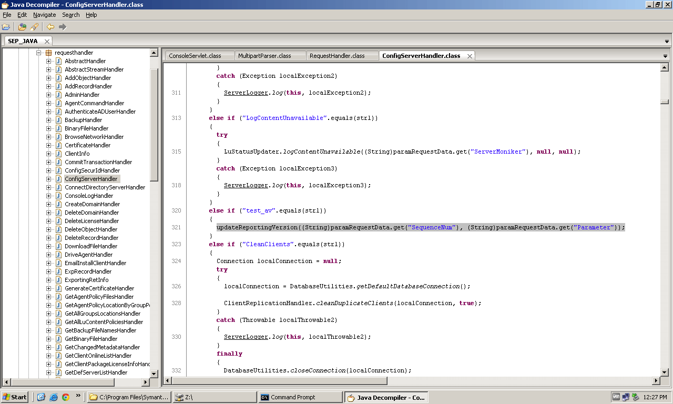Close the SEP_JAVA tab
This screenshot has height=404, width=673.
(x=47, y=41)
